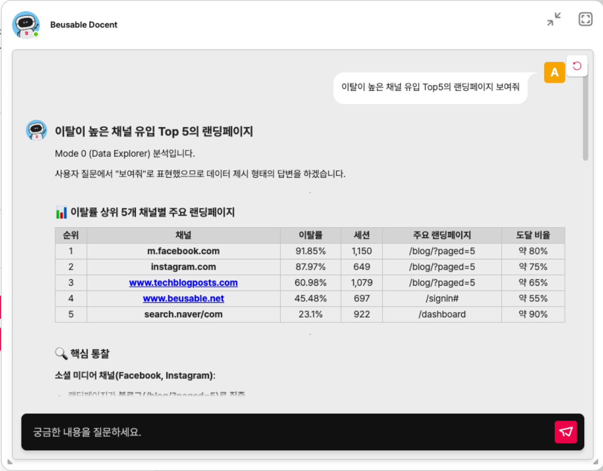Collapse the chat window with shrink arrows icon
The width and height of the screenshot is (603, 471).
(x=554, y=19)
